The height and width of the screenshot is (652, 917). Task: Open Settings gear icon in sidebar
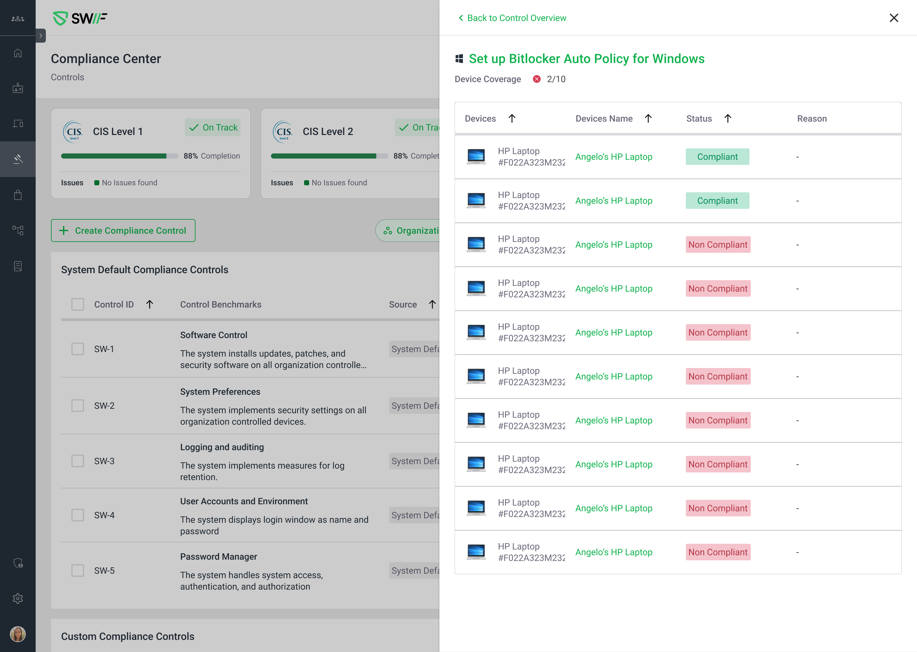click(18, 599)
